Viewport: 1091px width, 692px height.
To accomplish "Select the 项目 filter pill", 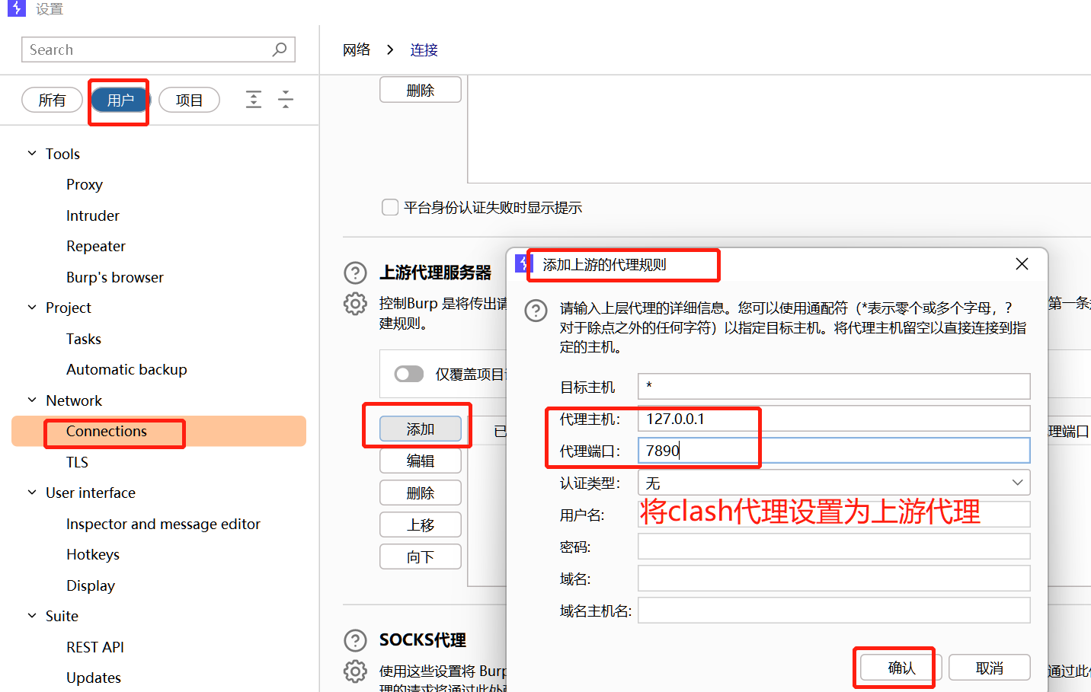I will click(x=189, y=100).
